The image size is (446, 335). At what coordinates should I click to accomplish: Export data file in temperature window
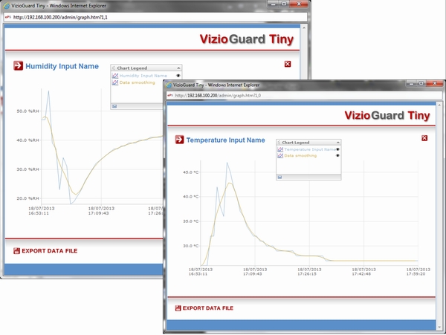tap(208, 308)
